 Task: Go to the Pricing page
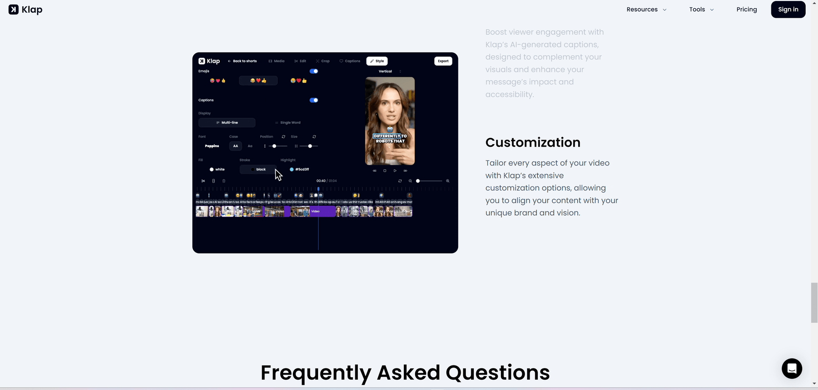746,10
